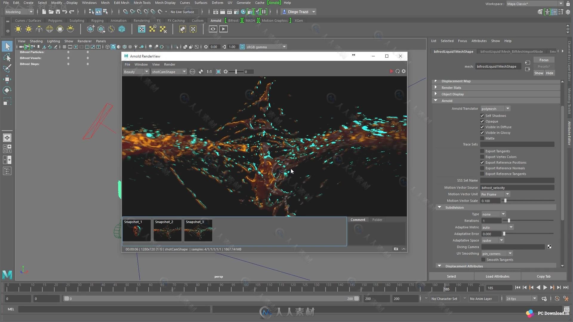Click the Dicing Camera connection checker icon
This screenshot has width=573, height=322.
tap(549, 247)
